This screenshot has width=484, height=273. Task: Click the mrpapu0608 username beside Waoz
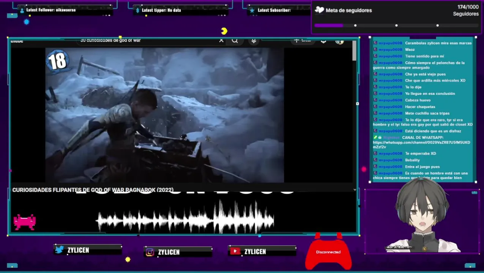(x=390, y=49)
